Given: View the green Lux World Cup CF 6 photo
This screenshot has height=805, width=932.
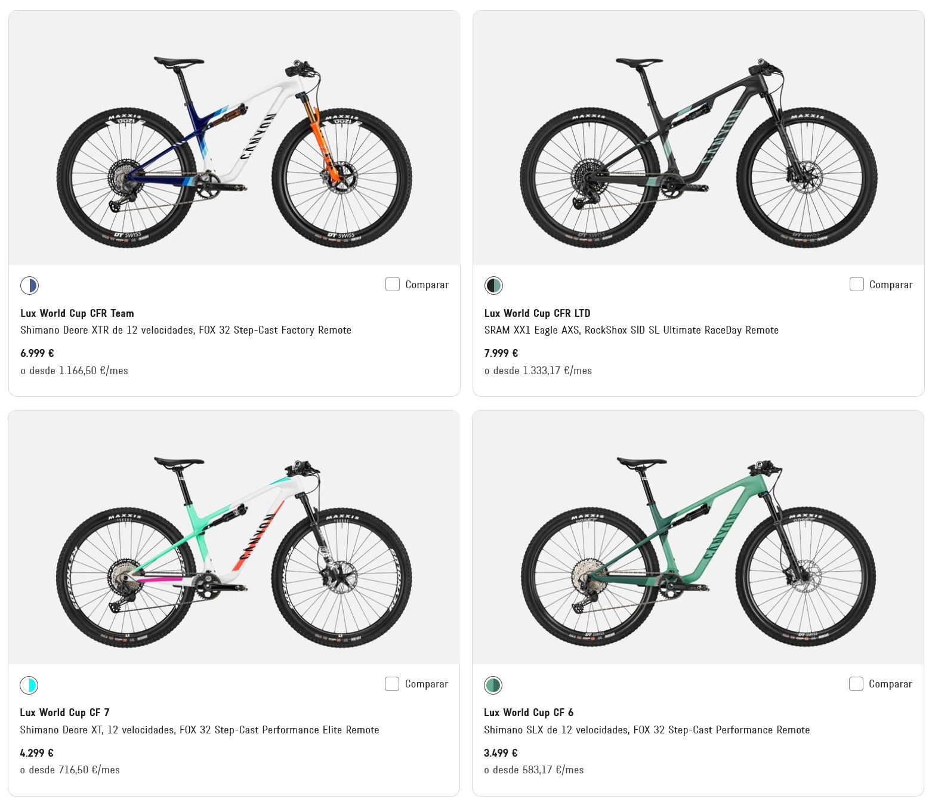Looking at the screenshot, I should pyautogui.click(x=698, y=537).
